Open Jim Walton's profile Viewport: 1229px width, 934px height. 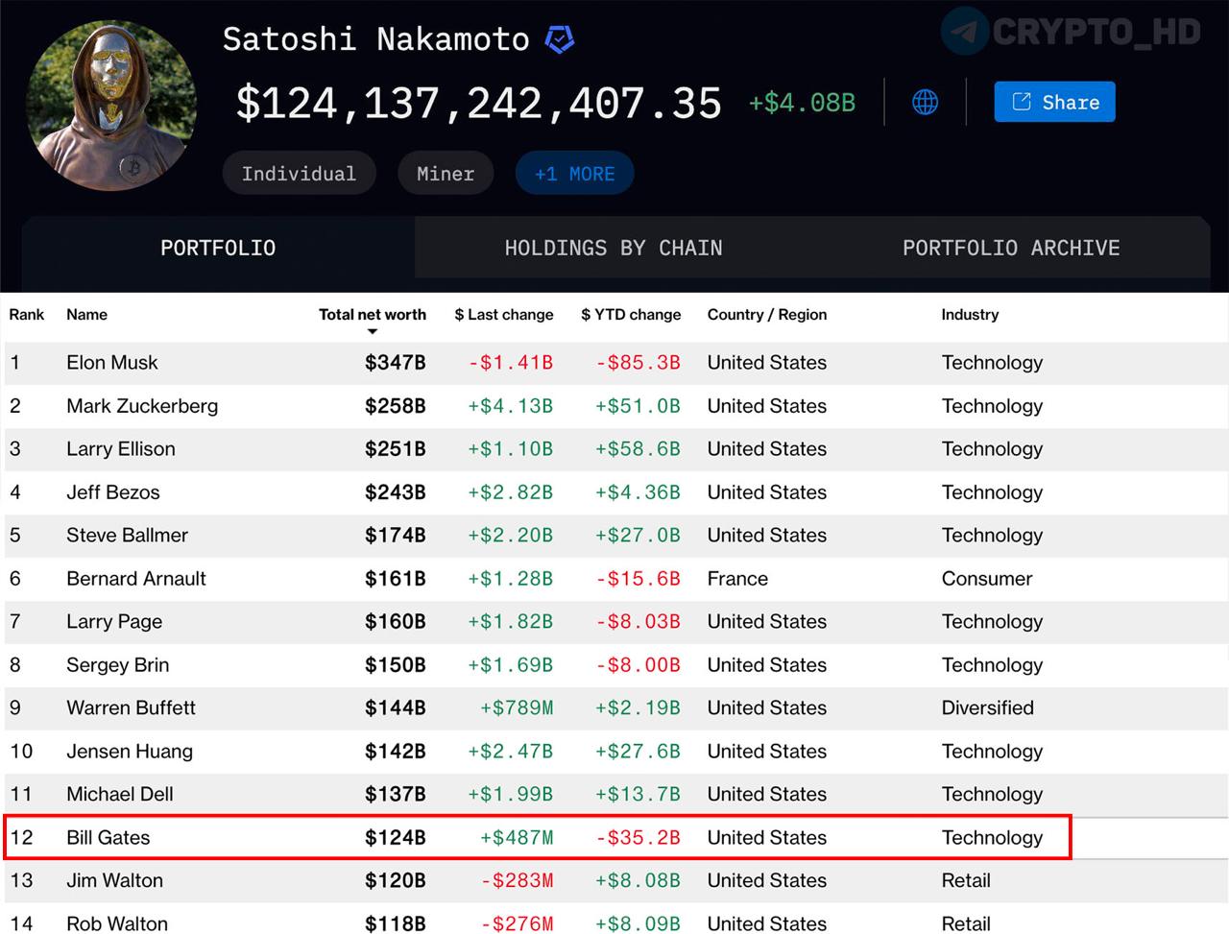[x=114, y=881]
